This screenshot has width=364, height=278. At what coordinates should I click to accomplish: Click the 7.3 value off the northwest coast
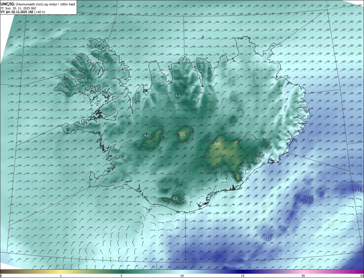(x=25, y=65)
